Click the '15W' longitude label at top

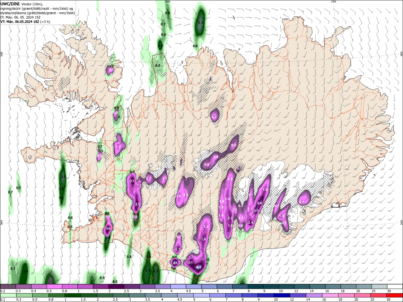pyautogui.click(x=333, y=2)
